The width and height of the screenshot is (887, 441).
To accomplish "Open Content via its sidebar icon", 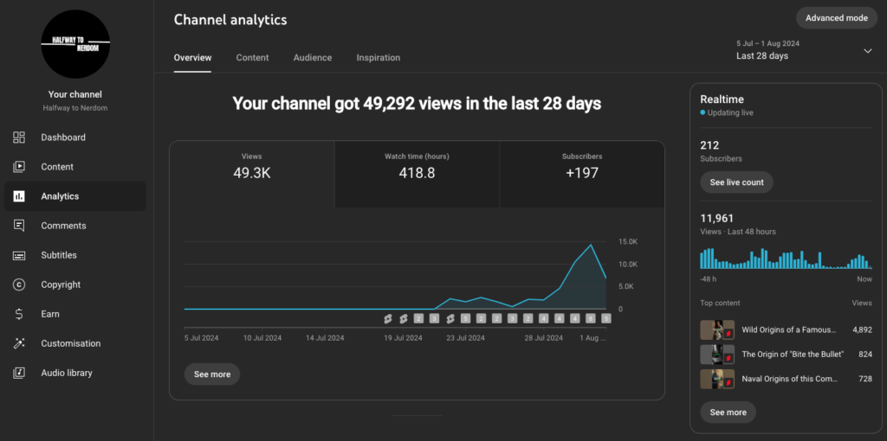I will point(19,167).
